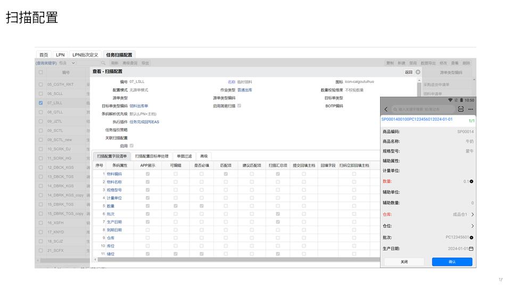
Task: Open the 生产日期 calendar picker icon
Action: pyautogui.click(x=471, y=248)
